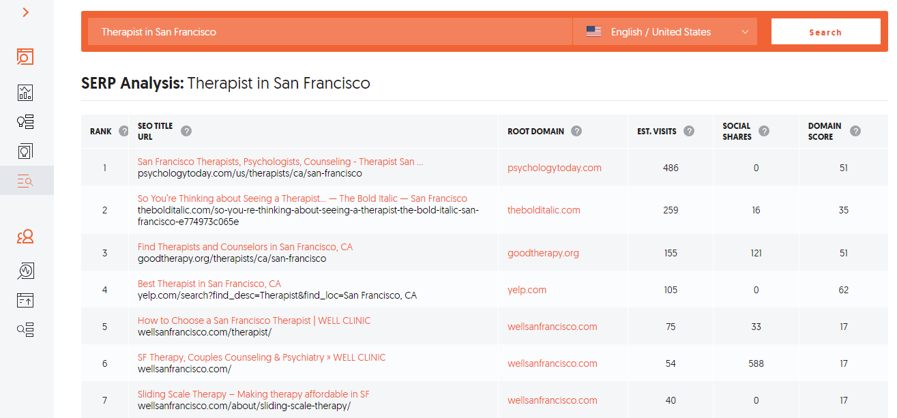Open the English / United States language dropdown
The width and height of the screenshot is (897, 418).
pos(665,31)
